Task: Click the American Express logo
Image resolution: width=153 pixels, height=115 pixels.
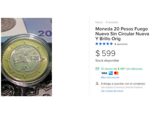Action: 111,73
